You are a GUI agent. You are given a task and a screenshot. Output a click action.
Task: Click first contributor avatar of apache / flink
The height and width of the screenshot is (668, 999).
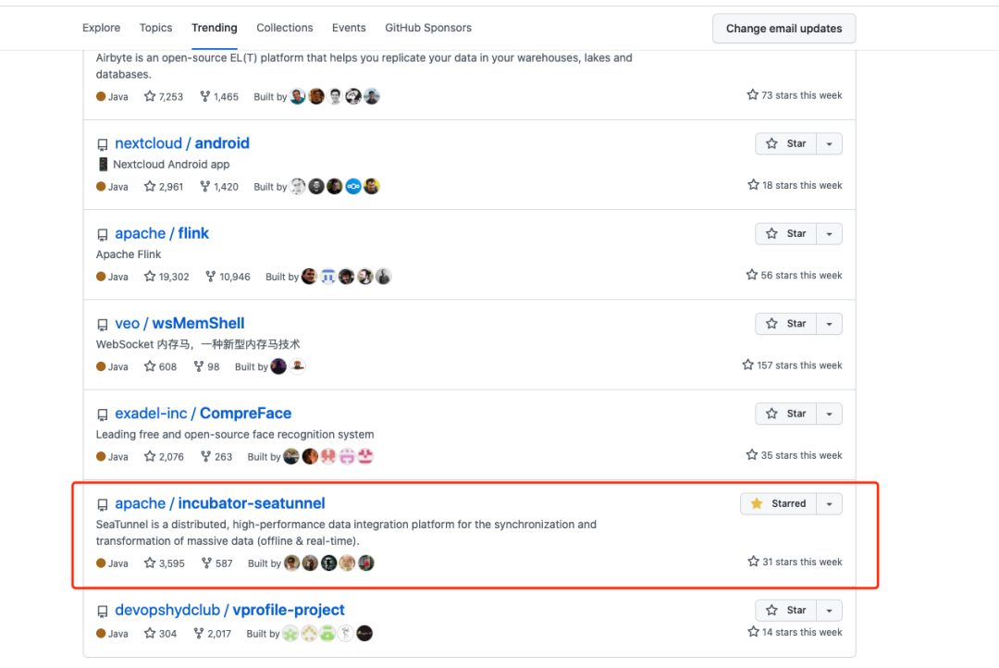tap(310, 276)
